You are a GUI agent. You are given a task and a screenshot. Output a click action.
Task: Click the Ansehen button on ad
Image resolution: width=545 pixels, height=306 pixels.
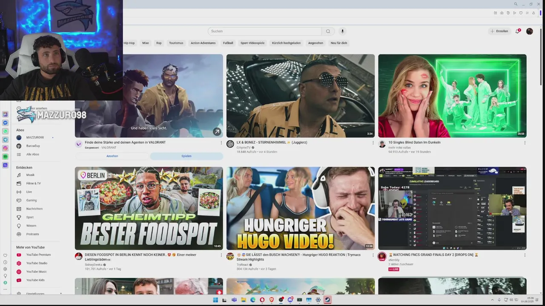pos(112,156)
